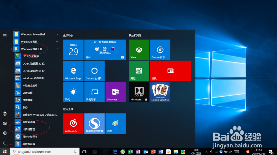The height and width of the screenshot is (155, 277).
Task: Open File Explorer from the taskbar
Action: tap(176, 152)
